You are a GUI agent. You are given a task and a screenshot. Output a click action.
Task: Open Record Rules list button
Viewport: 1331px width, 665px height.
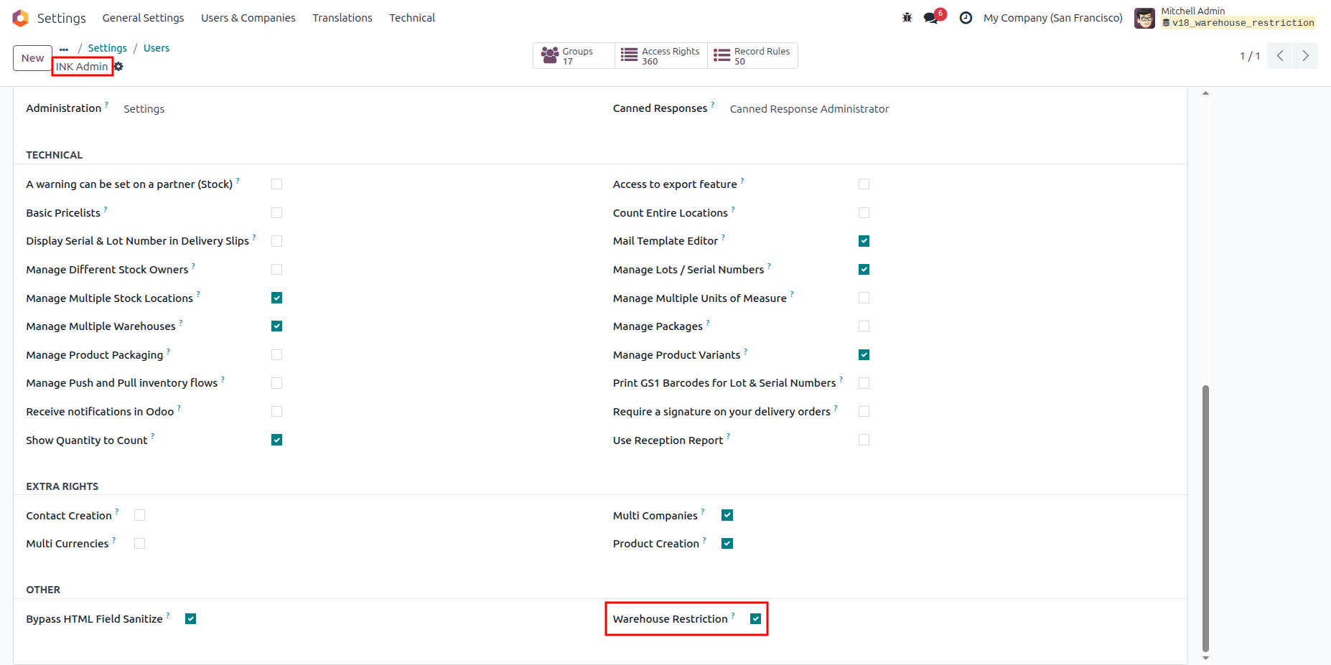752,56
